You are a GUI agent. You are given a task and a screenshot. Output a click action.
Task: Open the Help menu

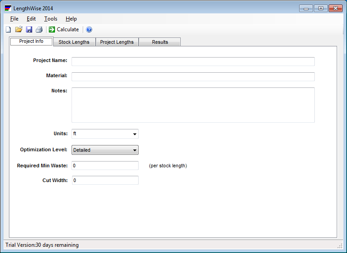click(x=71, y=19)
